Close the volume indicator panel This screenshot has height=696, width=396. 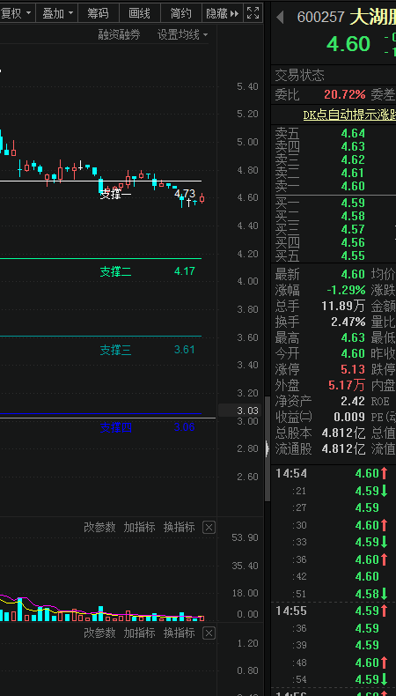(x=209, y=528)
